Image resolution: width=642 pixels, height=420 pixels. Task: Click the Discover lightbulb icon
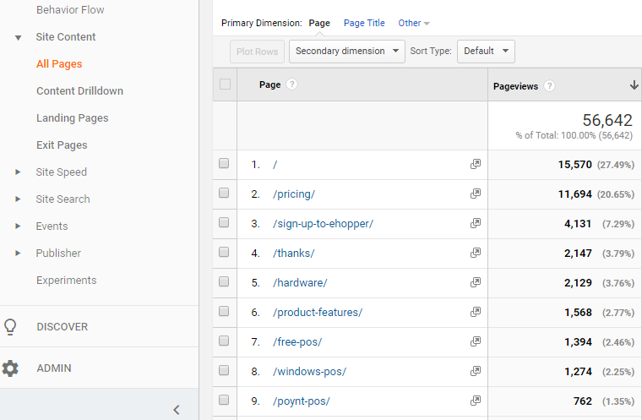[x=10, y=326]
